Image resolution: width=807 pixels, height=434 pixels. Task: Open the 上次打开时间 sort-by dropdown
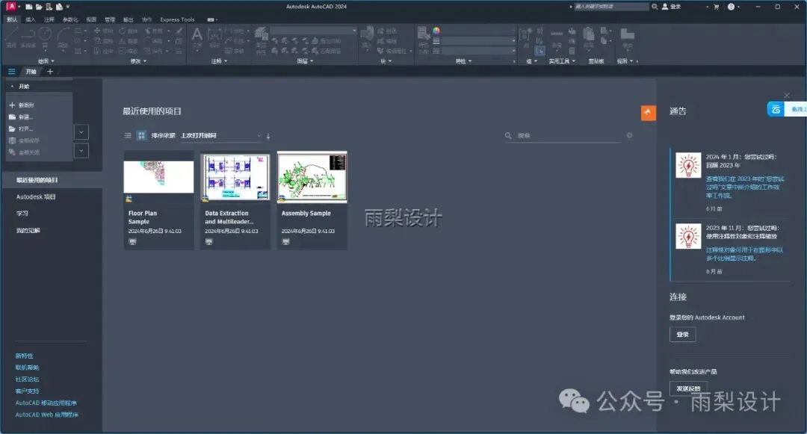pos(221,135)
